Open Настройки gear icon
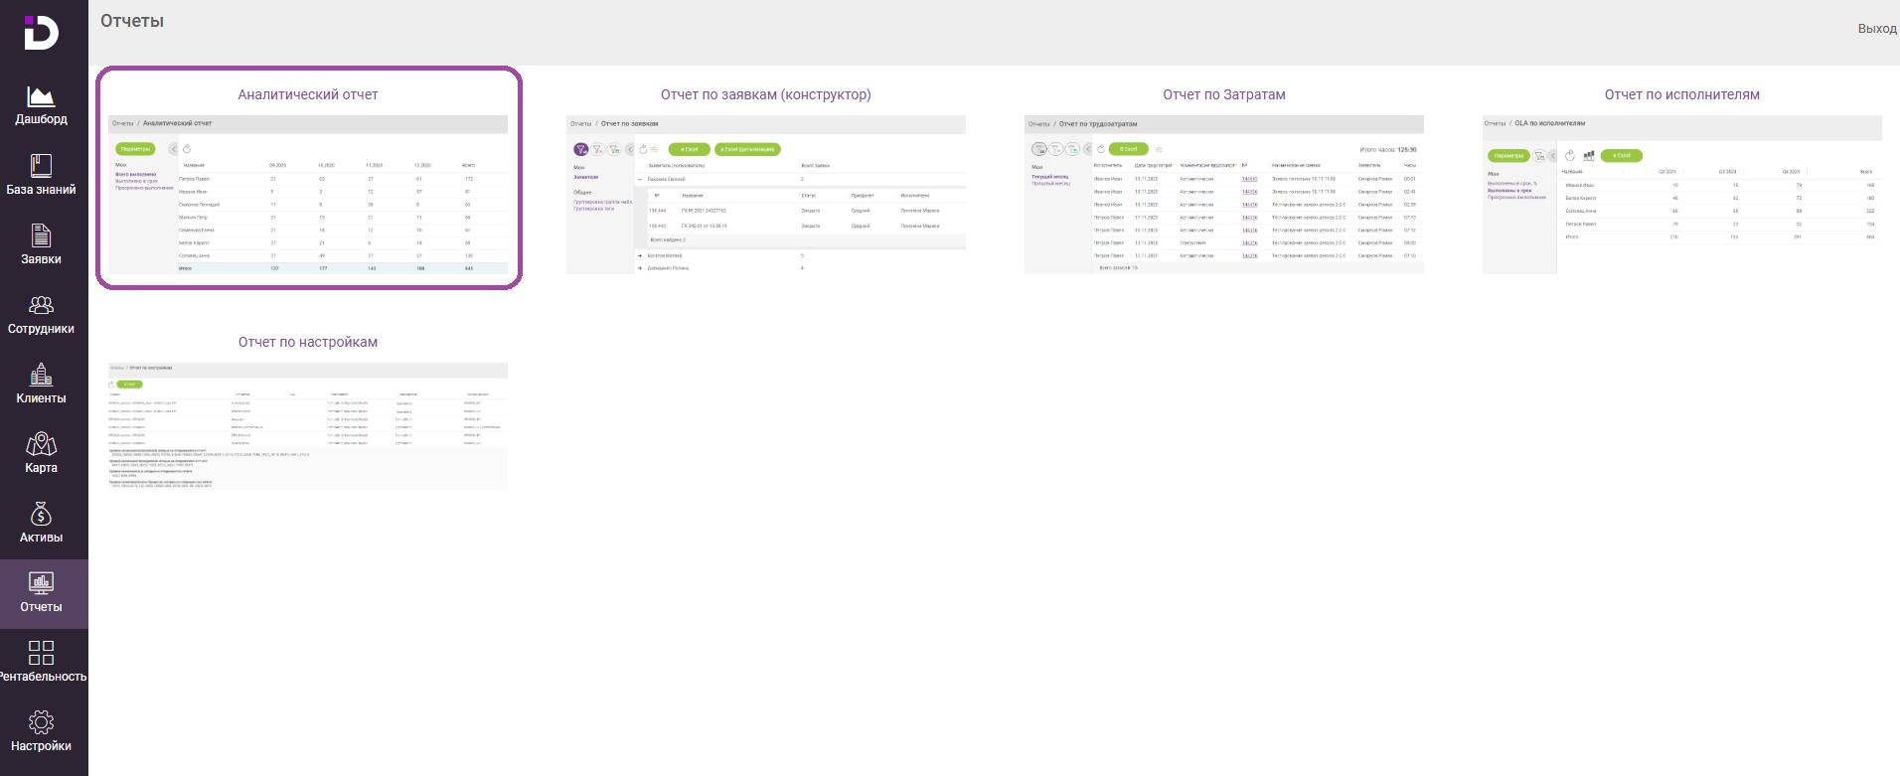The image size is (1900, 776). (x=41, y=722)
